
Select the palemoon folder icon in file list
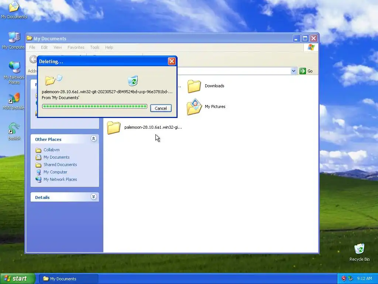114,128
